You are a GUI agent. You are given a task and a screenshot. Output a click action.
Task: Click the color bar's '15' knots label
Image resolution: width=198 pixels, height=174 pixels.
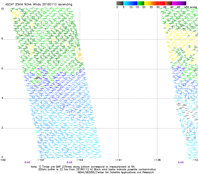pyautogui.click(x=137, y=7)
